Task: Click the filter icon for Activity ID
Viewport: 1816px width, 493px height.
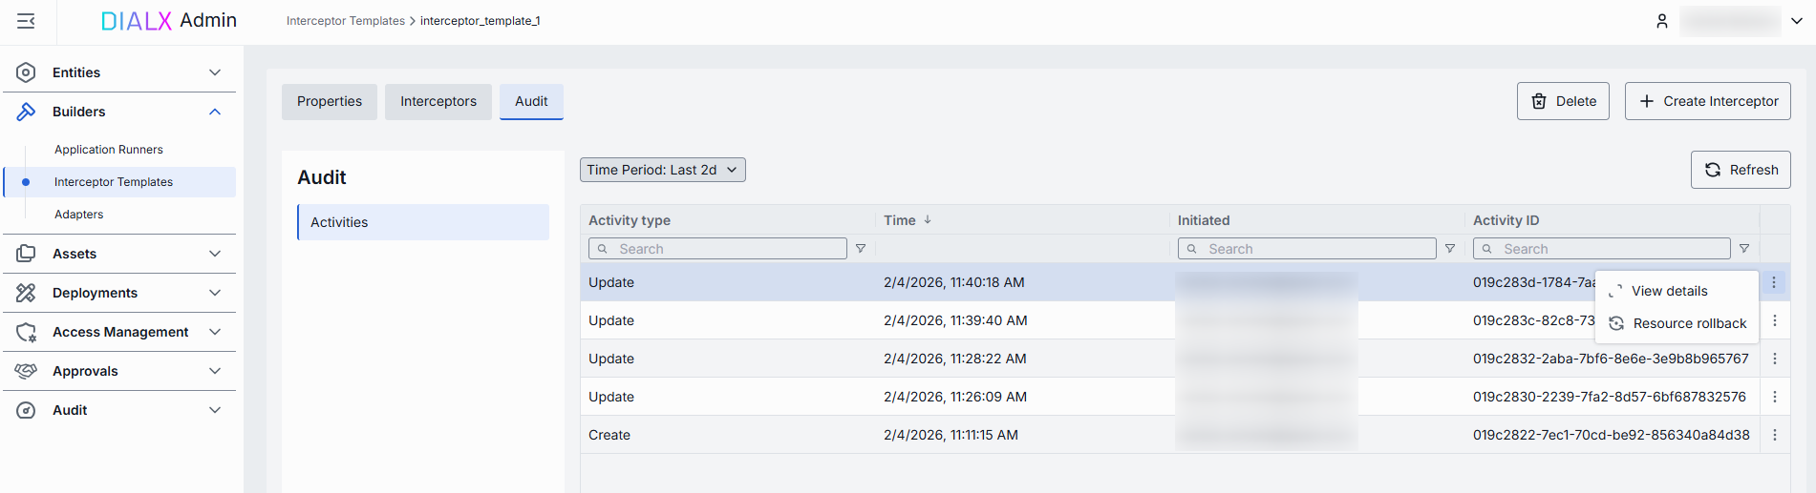Action: 1744,249
